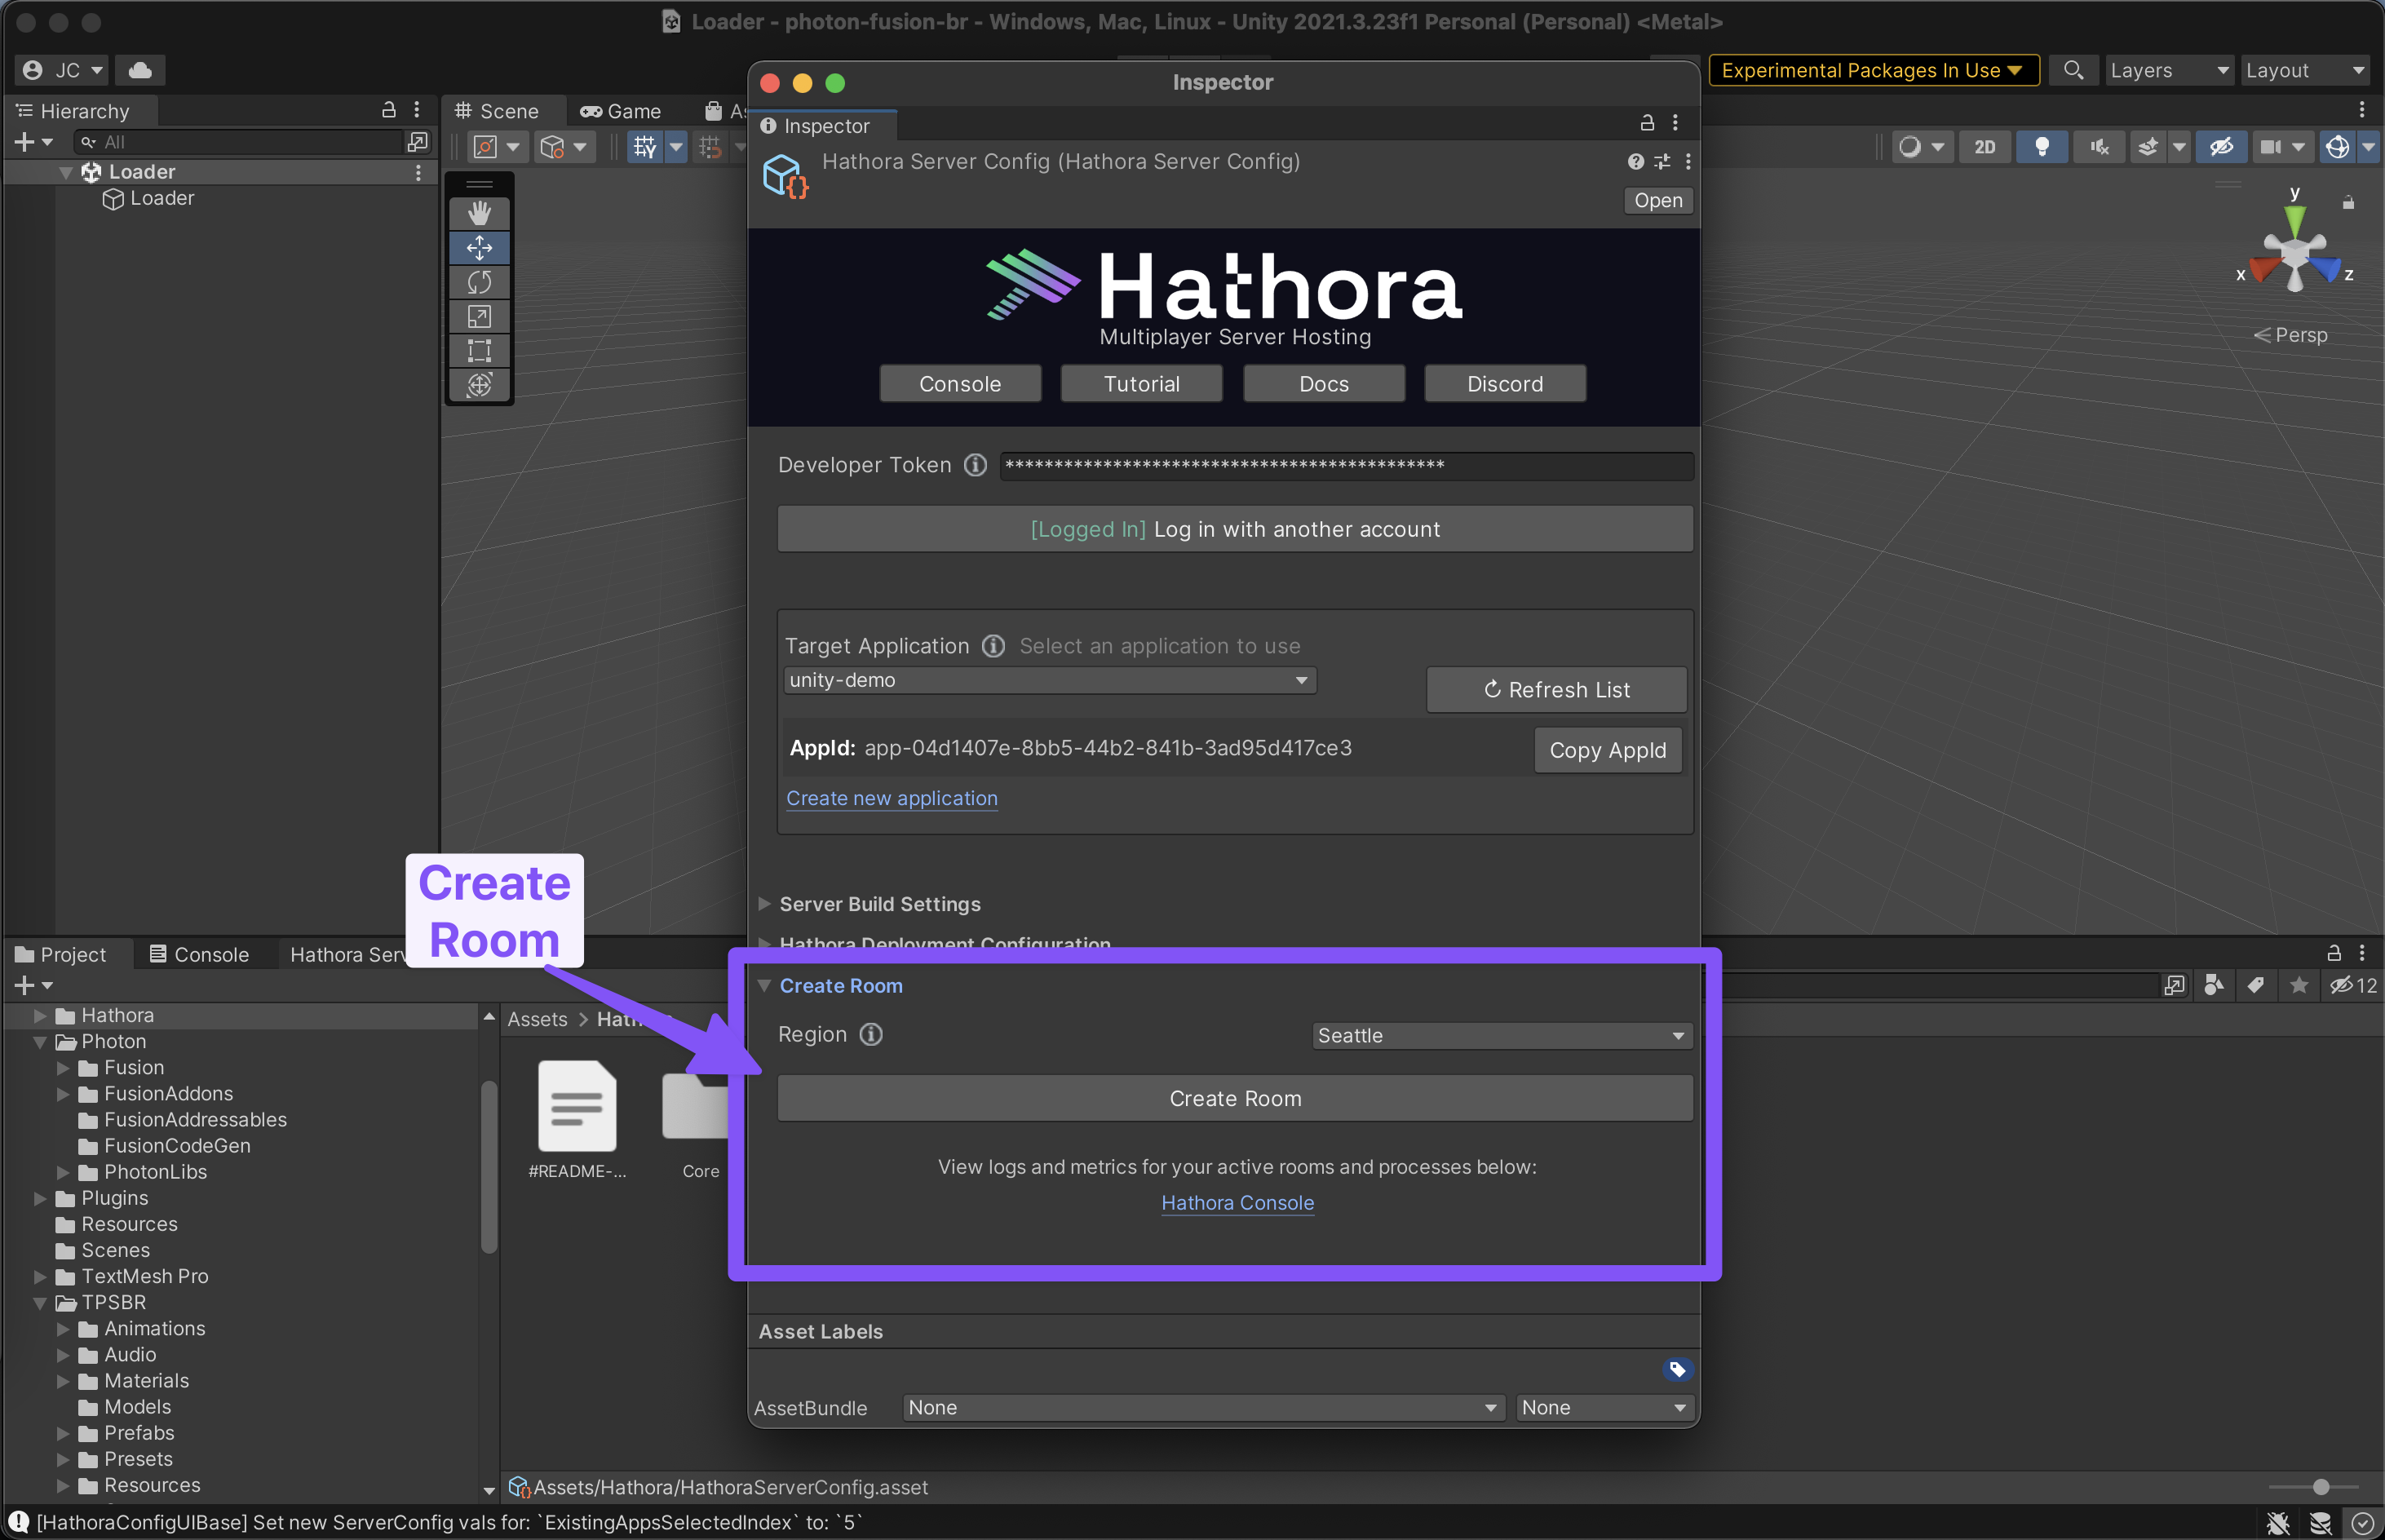Open Inspector window three-dot menu
The height and width of the screenshot is (1540, 2385).
coord(1675,123)
